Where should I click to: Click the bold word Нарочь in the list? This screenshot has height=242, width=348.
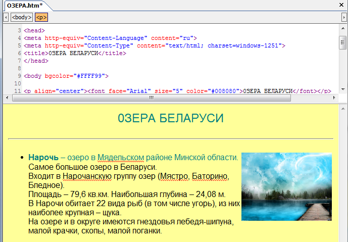click(x=43, y=157)
